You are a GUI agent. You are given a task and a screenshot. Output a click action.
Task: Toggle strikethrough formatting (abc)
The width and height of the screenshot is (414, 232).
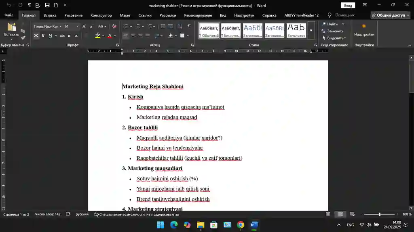(62, 36)
